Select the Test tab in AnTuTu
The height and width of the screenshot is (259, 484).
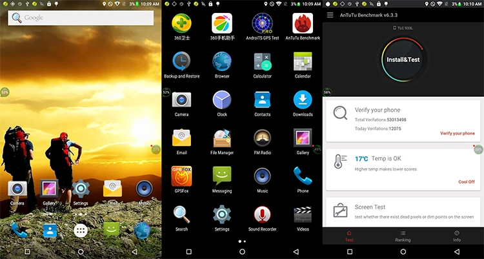(349, 236)
